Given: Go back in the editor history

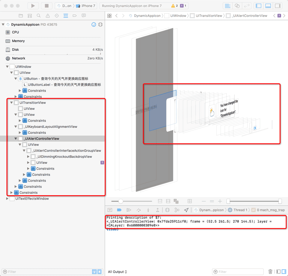Looking at the screenshot, I should (x=116, y=16).
